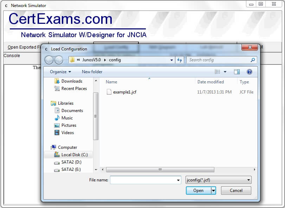Click the Computer icon in the sidebar
The image size is (285, 208).
[x=53, y=147]
